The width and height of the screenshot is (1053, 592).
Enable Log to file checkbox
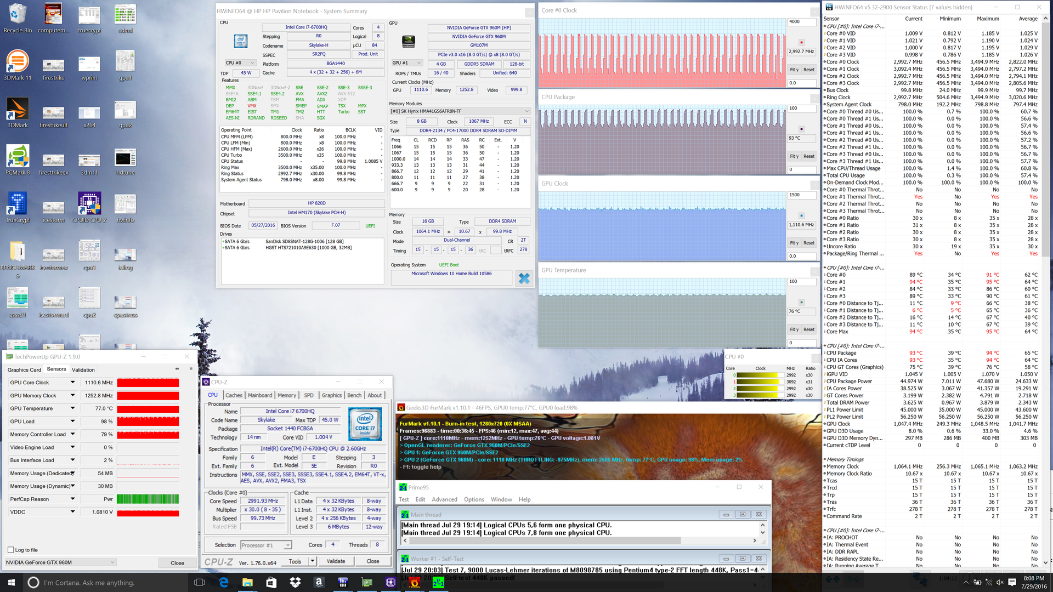(11, 550)
